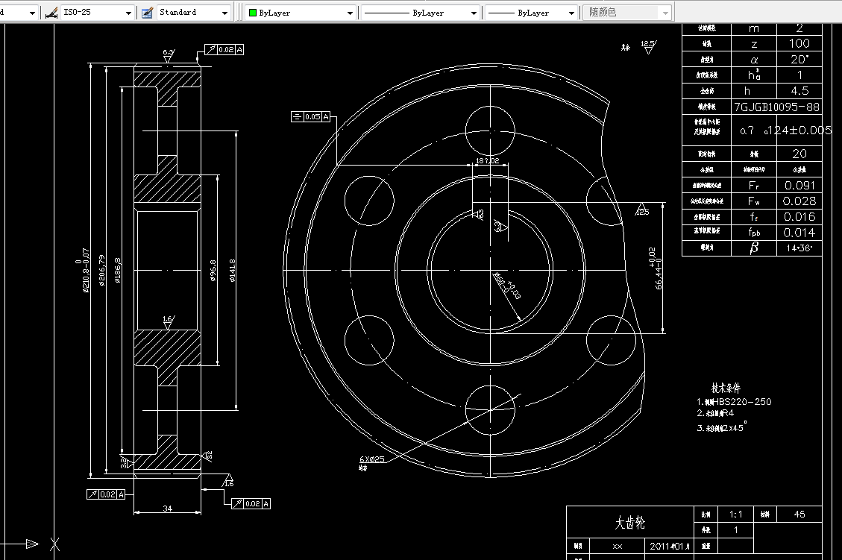Screen dimensions: 842x560
Task: Click the 2011年01月 date cell
Action: click(669, 546)
